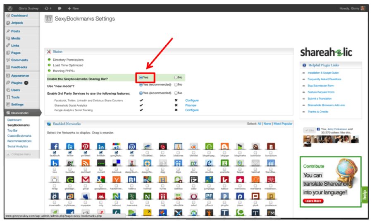This screenshot has height=222, width=372.
Task: Select None networks link
Action: pyautogui.click(x=267, y=124)
